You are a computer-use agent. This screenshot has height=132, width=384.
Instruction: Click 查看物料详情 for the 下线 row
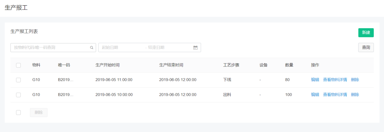(335, 80)
